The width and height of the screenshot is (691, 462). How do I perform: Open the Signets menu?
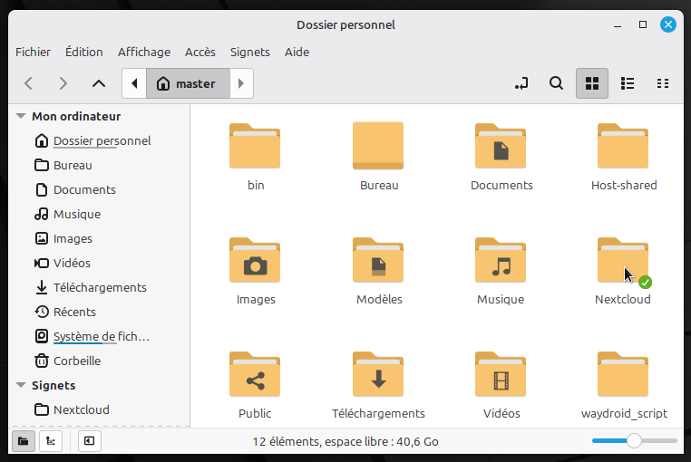click(x=249, y=52)
